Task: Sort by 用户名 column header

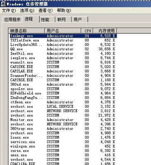Action: (x=63, y=31)
